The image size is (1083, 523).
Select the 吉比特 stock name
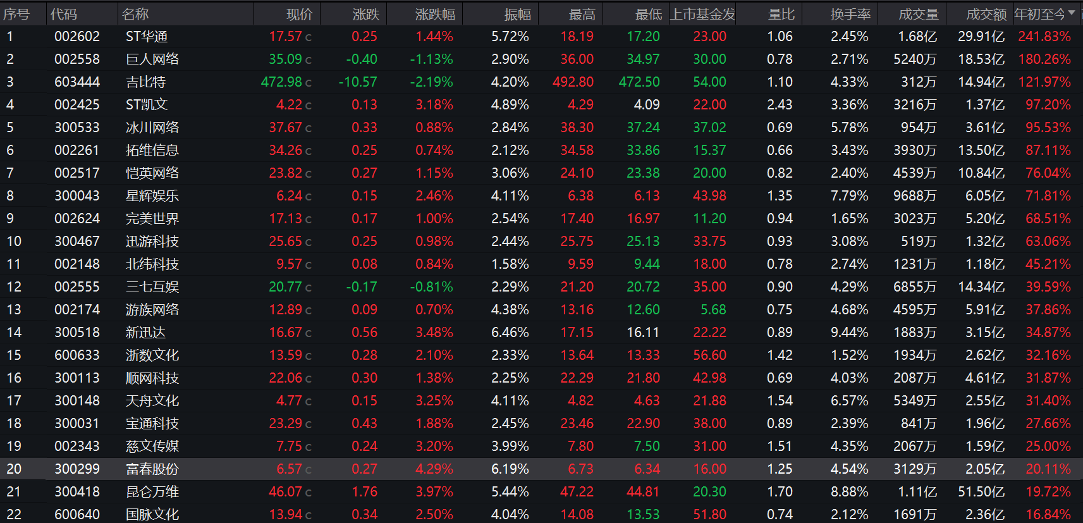(x=145, y=82)
